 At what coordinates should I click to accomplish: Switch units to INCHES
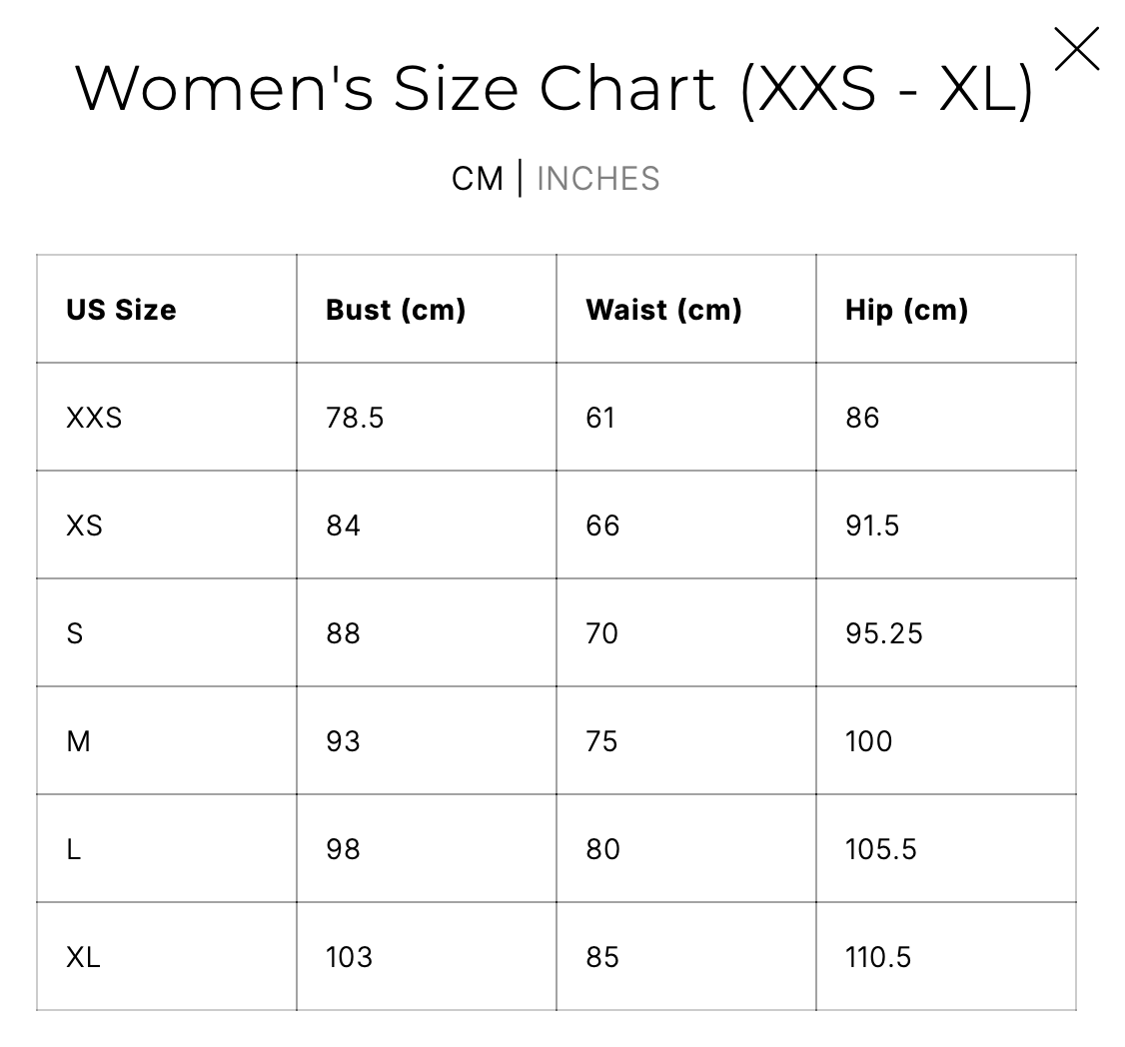[597, 179]
